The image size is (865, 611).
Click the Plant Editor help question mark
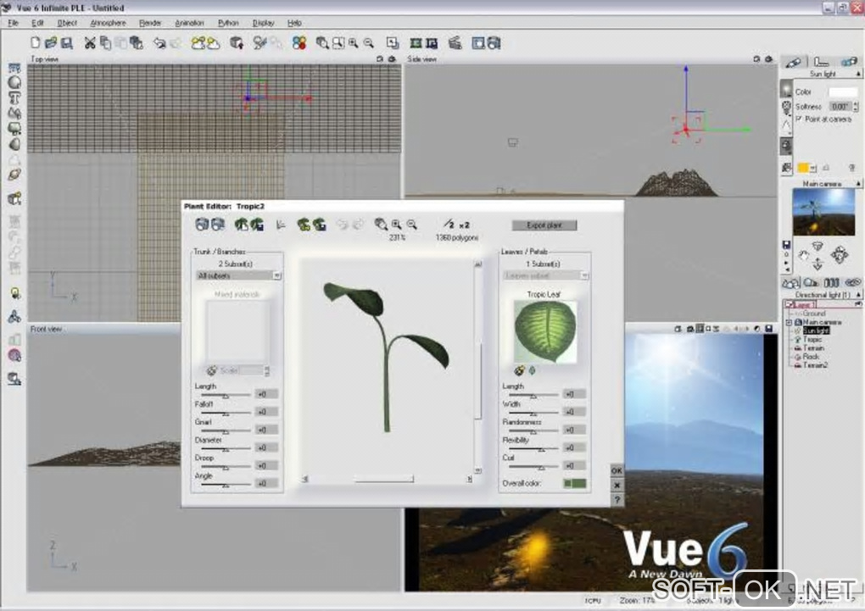pyautogui.click(x=617, y=500)
